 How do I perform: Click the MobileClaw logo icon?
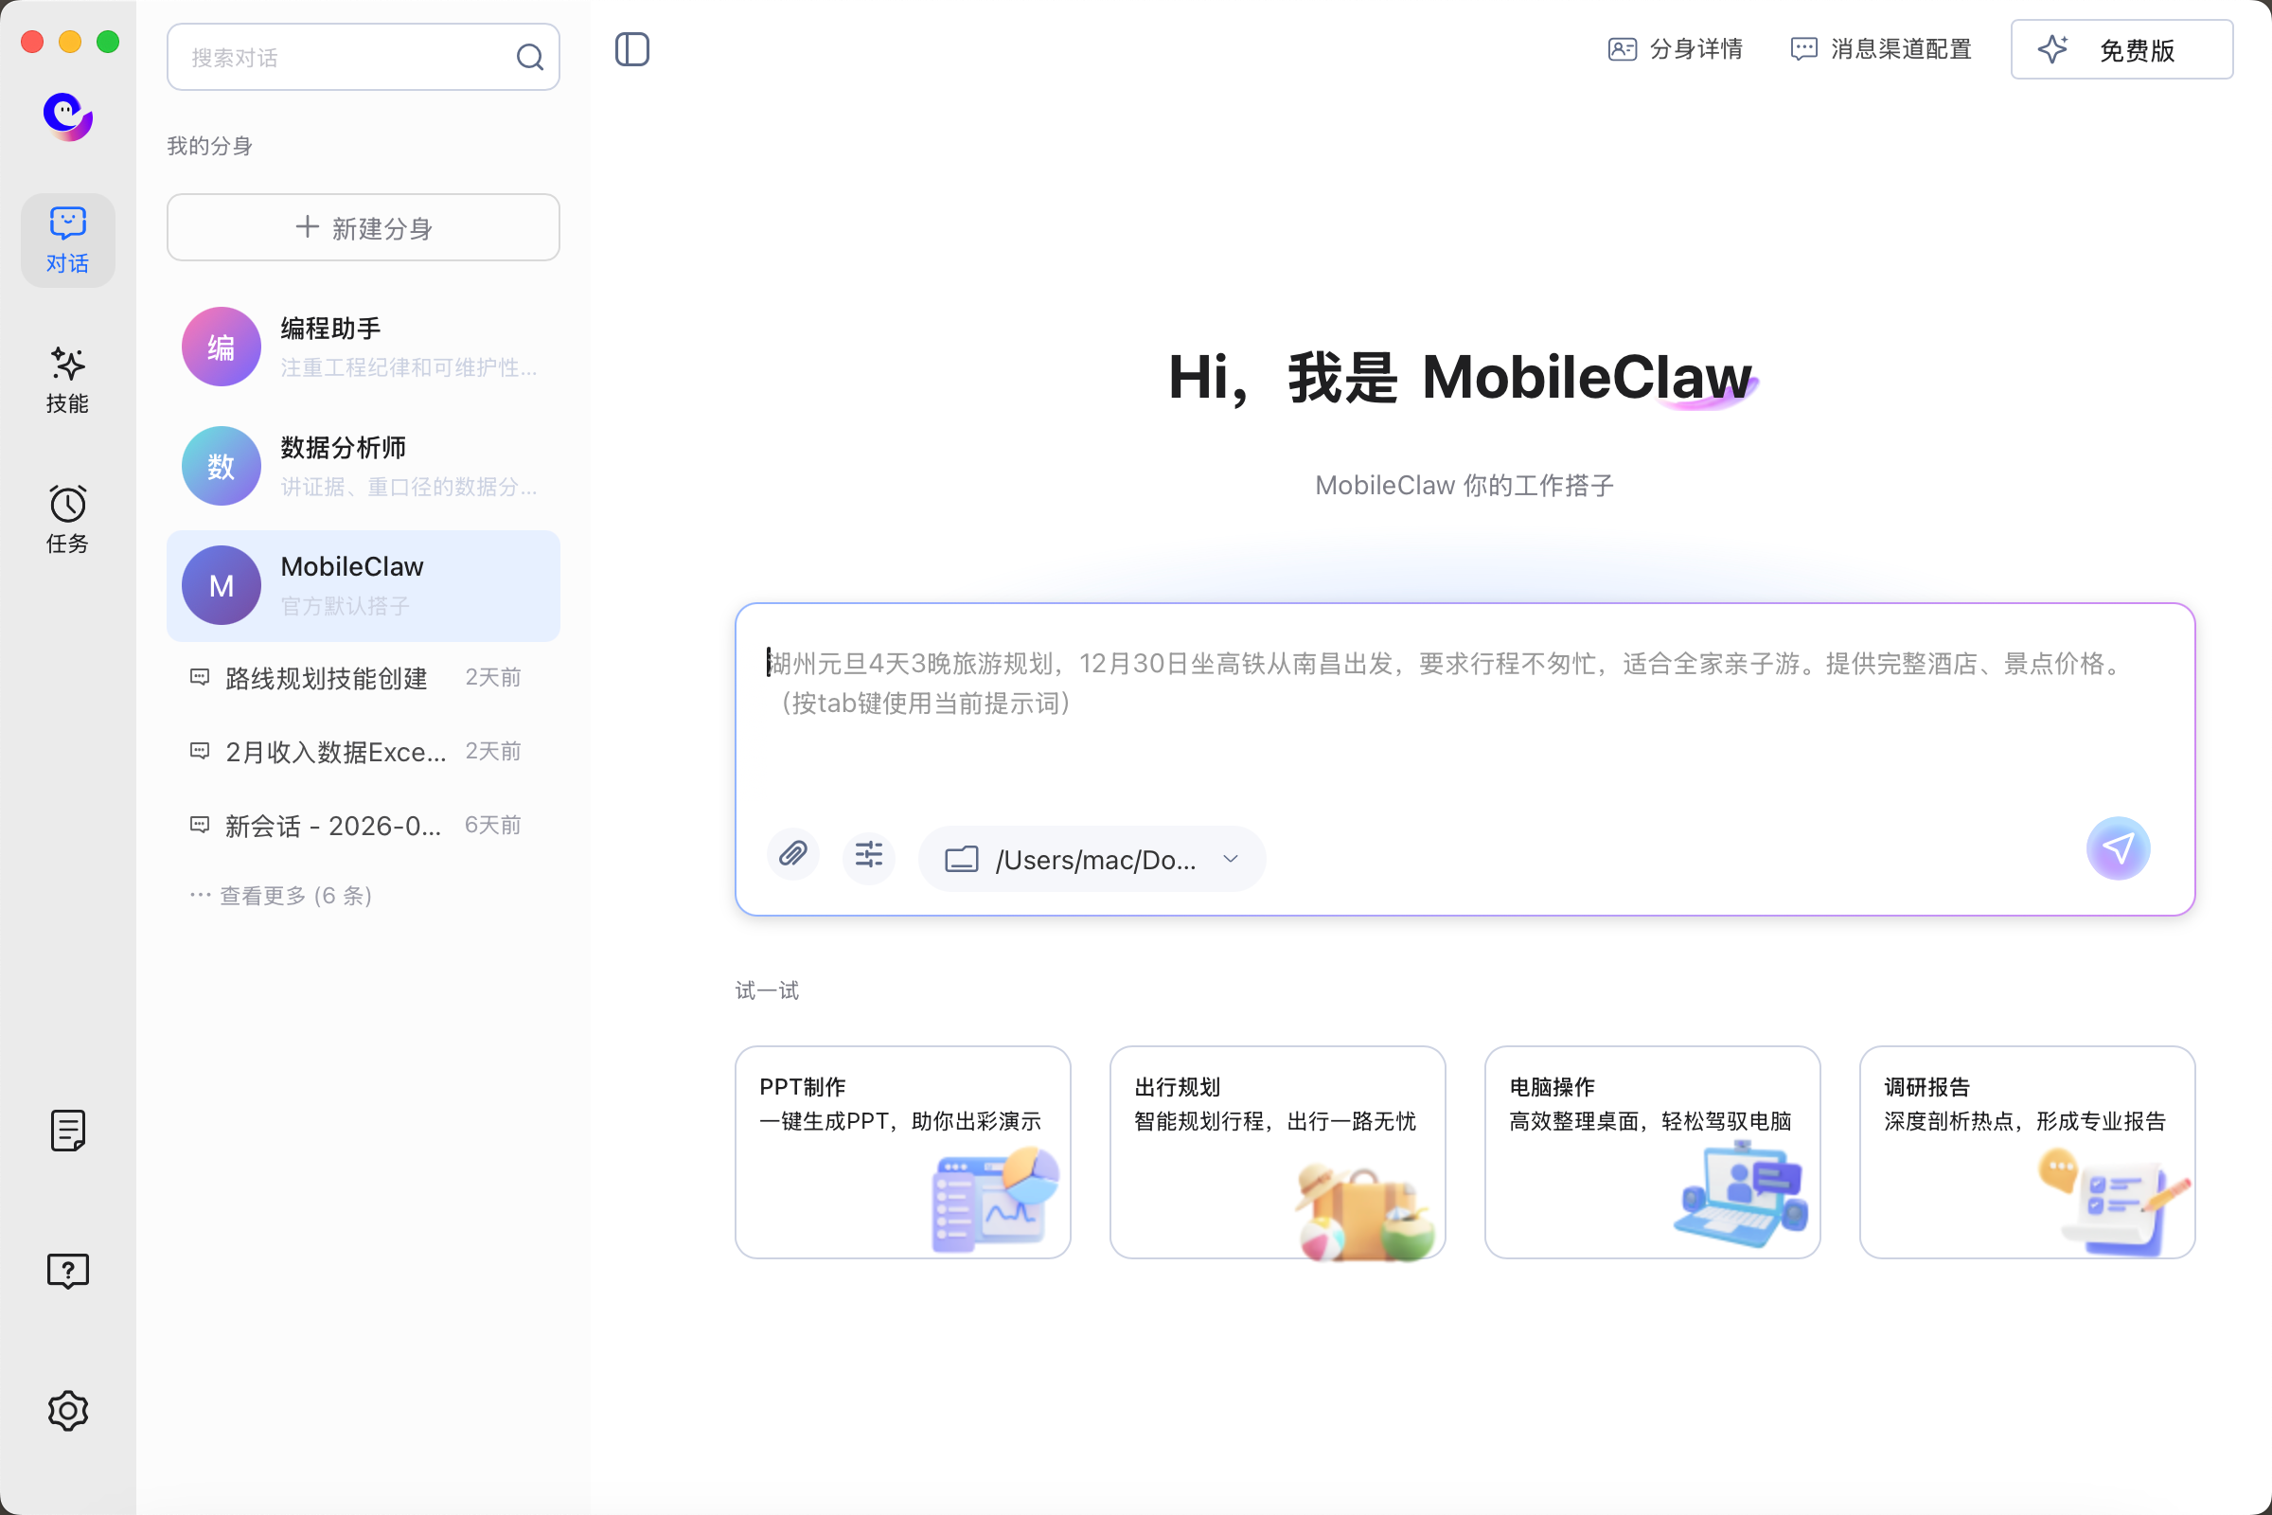(67, 116)
